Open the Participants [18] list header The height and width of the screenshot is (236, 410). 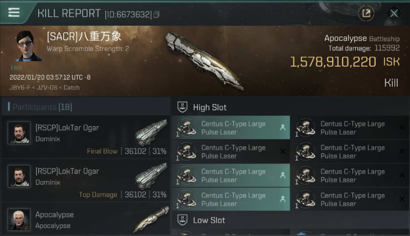pyautogui.click(x=42, y=107)
